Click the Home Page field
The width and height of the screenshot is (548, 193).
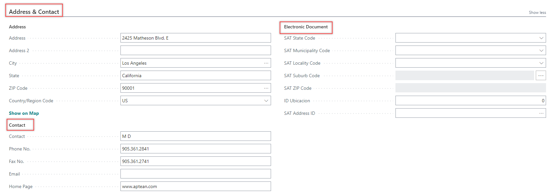[x=195, y=186]
